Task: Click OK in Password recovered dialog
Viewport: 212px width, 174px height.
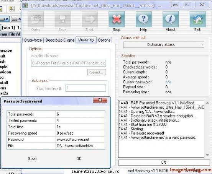Action: (x=79, y=159)
